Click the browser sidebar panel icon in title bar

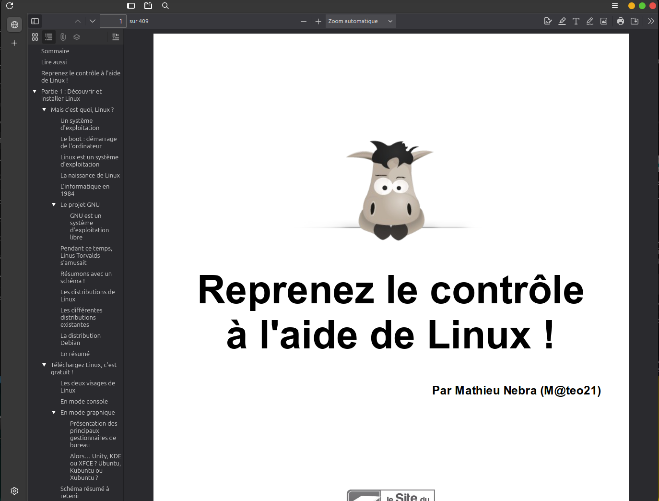tap(131, 6)
